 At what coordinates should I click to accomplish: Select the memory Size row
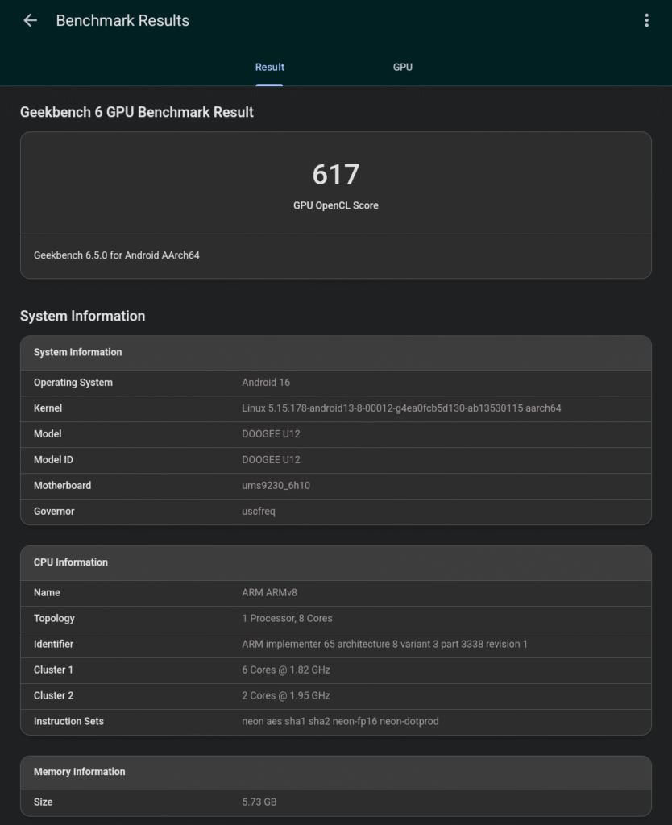tap(335, 802)
